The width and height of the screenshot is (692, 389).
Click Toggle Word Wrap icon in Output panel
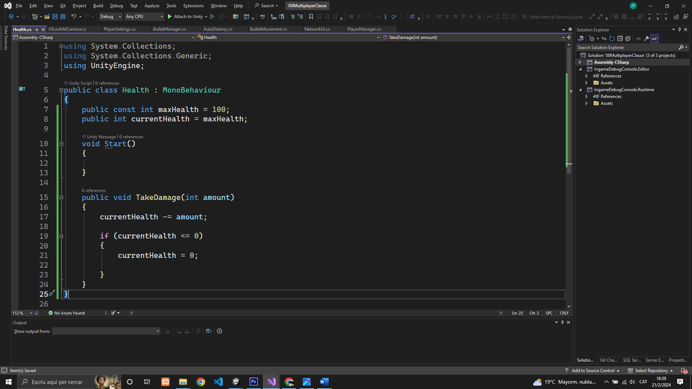209,331
